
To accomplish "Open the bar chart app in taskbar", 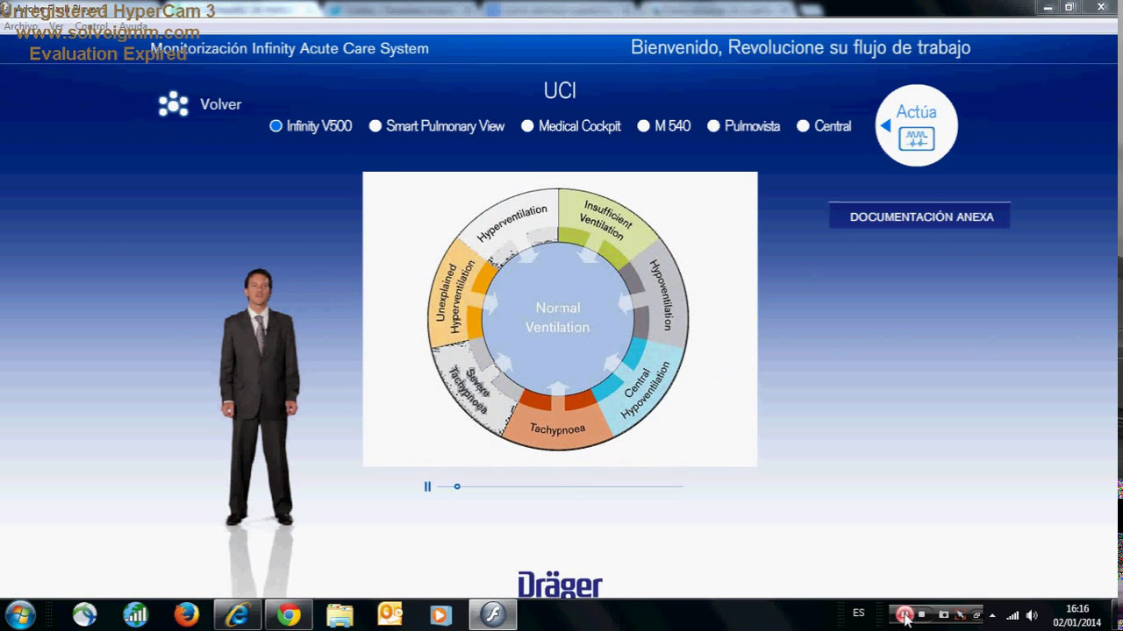I will pyautogui.click(x=136, y=615).
